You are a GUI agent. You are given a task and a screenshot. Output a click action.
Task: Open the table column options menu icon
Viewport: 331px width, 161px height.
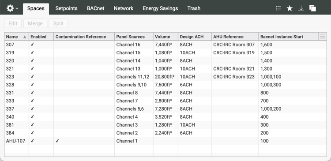tap(322, 37)
